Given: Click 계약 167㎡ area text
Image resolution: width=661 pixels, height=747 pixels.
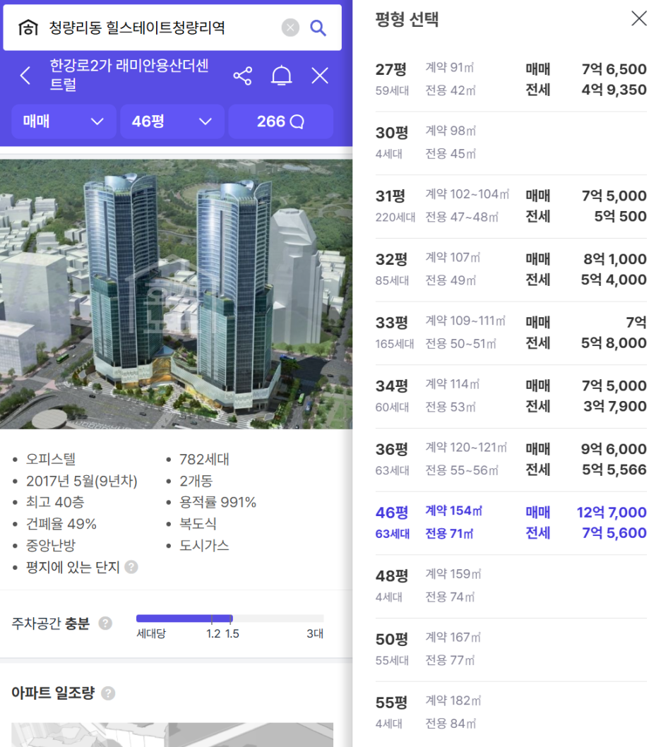Looking at the screenshot, I should (x=453, y=638).
